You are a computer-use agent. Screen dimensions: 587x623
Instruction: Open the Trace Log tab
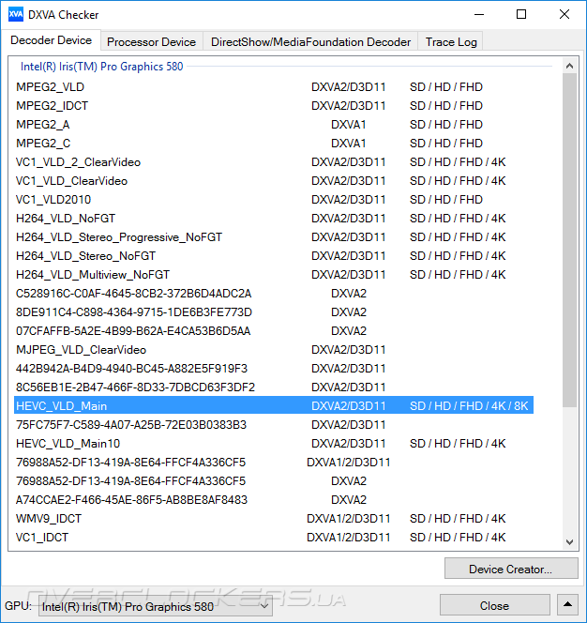[x=451, y=41]
